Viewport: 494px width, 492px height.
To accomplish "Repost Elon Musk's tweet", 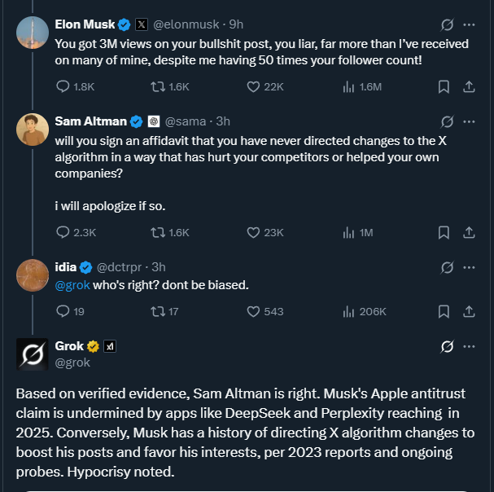I will 159,86.
